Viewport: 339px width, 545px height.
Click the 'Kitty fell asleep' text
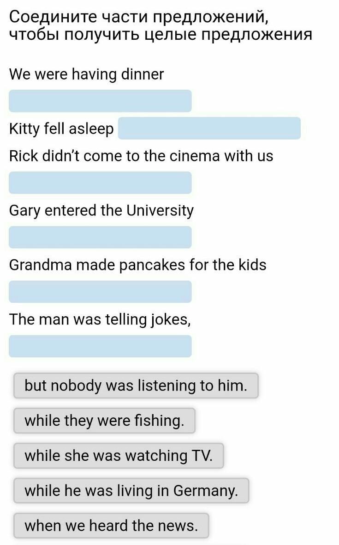click(x=61, y=129)
